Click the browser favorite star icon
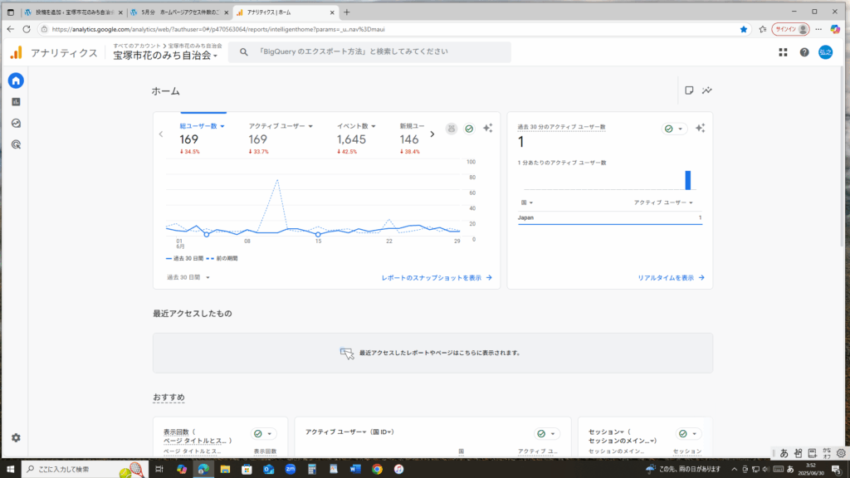The image size is (850, 478). (743, 29)
